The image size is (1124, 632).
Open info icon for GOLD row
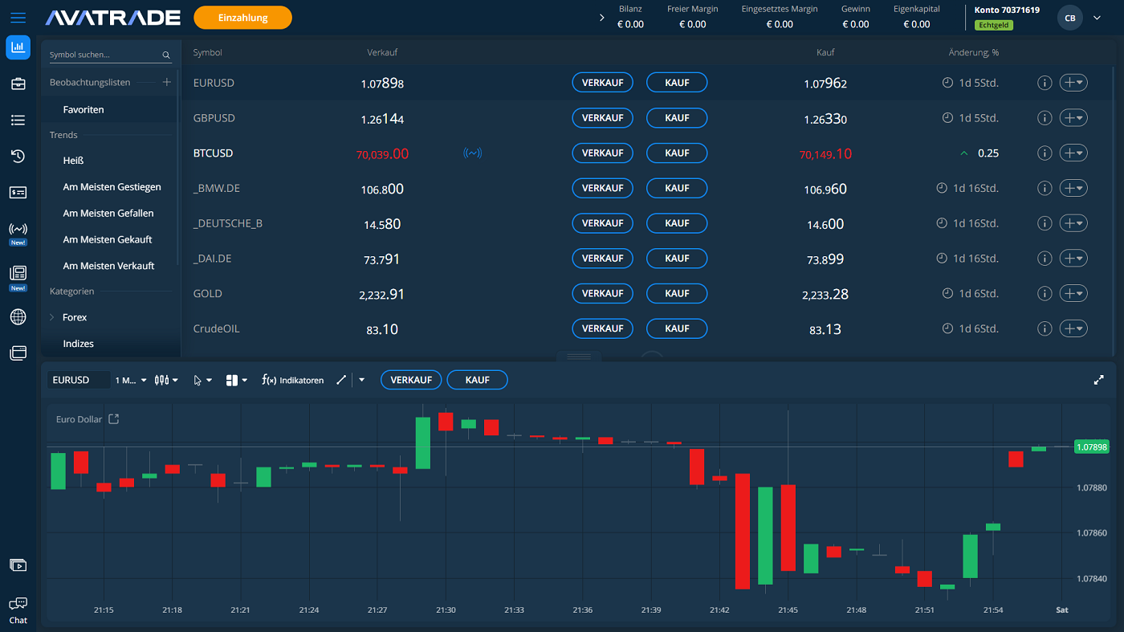click(x=1045, y=293)
